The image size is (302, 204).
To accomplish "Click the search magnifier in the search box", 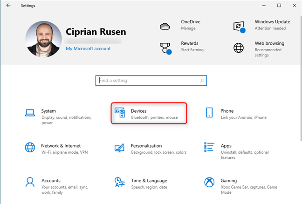I will (202, 81).
